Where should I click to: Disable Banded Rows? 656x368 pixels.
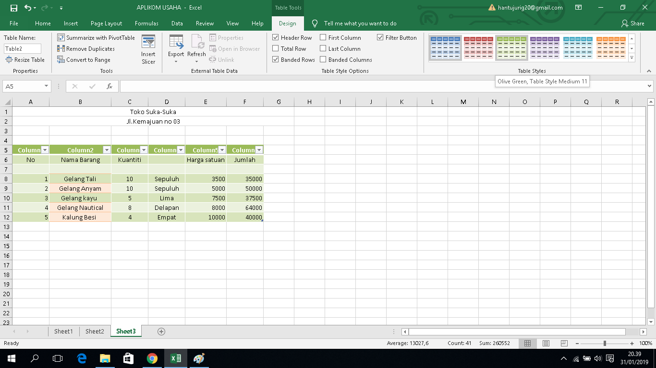coord(276,59)
